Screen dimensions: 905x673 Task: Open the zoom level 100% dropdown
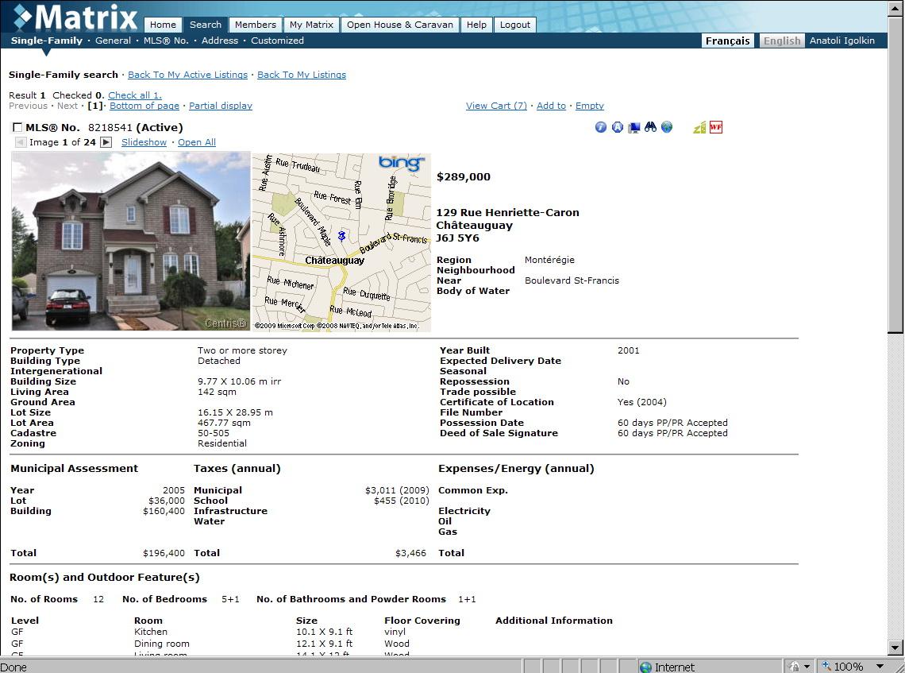(x=879, y=667)
